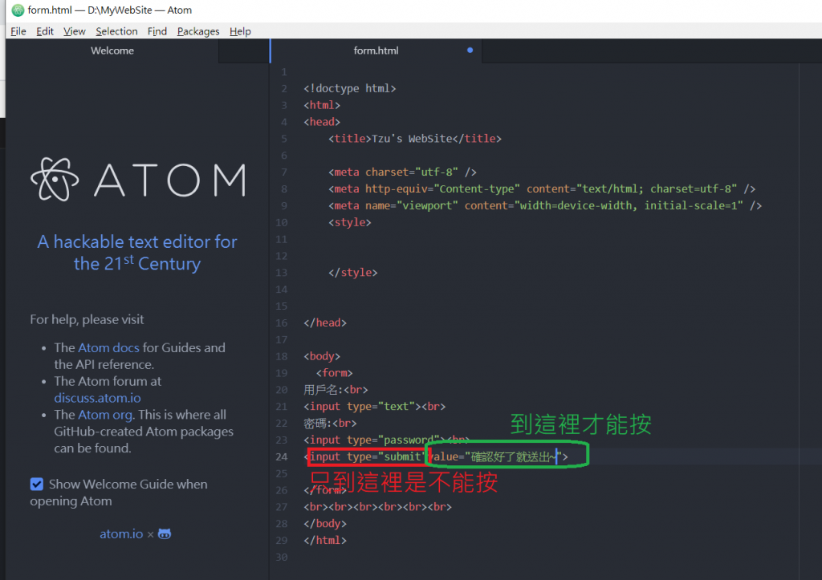This screenshot has width=822, height=580.
Task: Click line number 19 in the gutter
Action: pos(282,373)
